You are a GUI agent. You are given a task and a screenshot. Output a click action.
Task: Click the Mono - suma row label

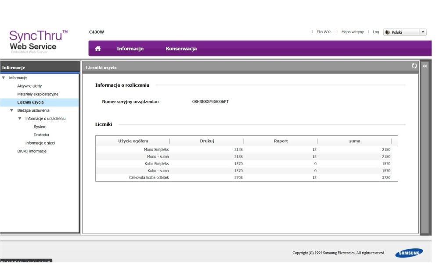(158, 157)
